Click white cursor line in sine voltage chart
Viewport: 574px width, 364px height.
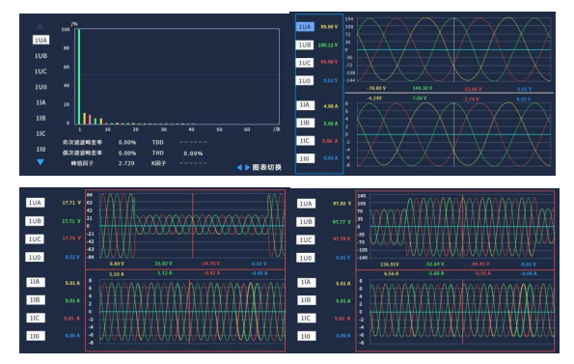point(454,49)
